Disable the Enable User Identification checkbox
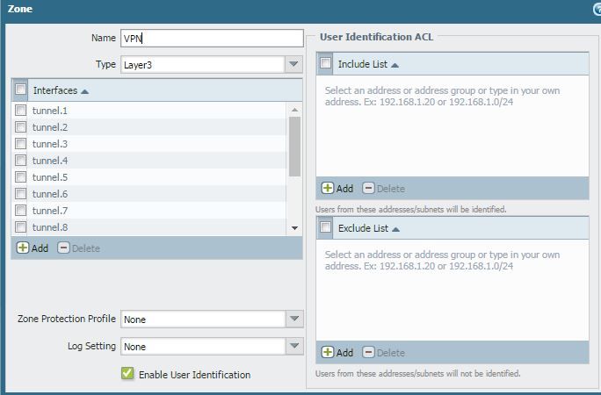Image resolution: width=601 pixels, height=395 pixels. pyautogui.click(x=128, y=374)
